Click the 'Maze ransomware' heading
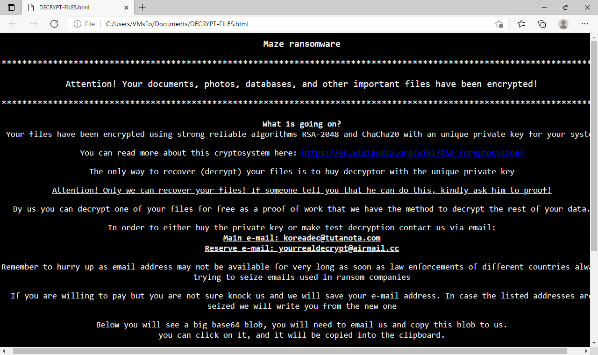The image size is (598, 355). point(302,44)
